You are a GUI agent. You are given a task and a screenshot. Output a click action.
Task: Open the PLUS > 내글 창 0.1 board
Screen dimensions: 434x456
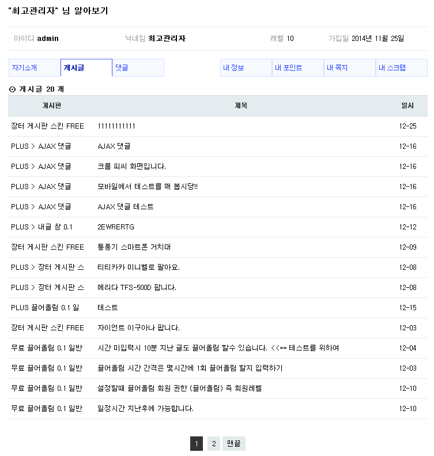click(41, 227)
